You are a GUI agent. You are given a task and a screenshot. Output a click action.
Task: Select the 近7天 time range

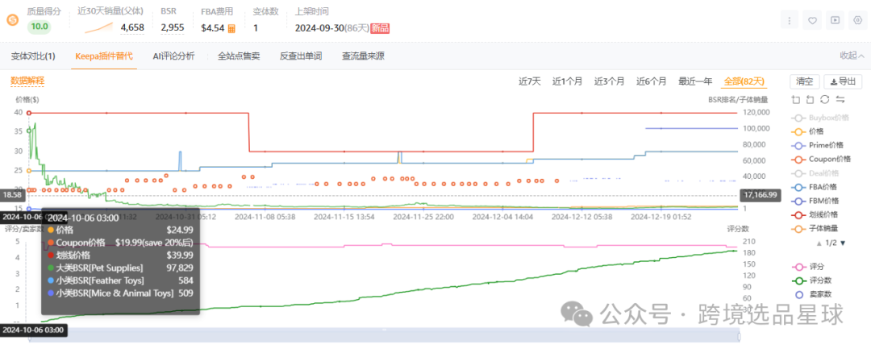529,81
